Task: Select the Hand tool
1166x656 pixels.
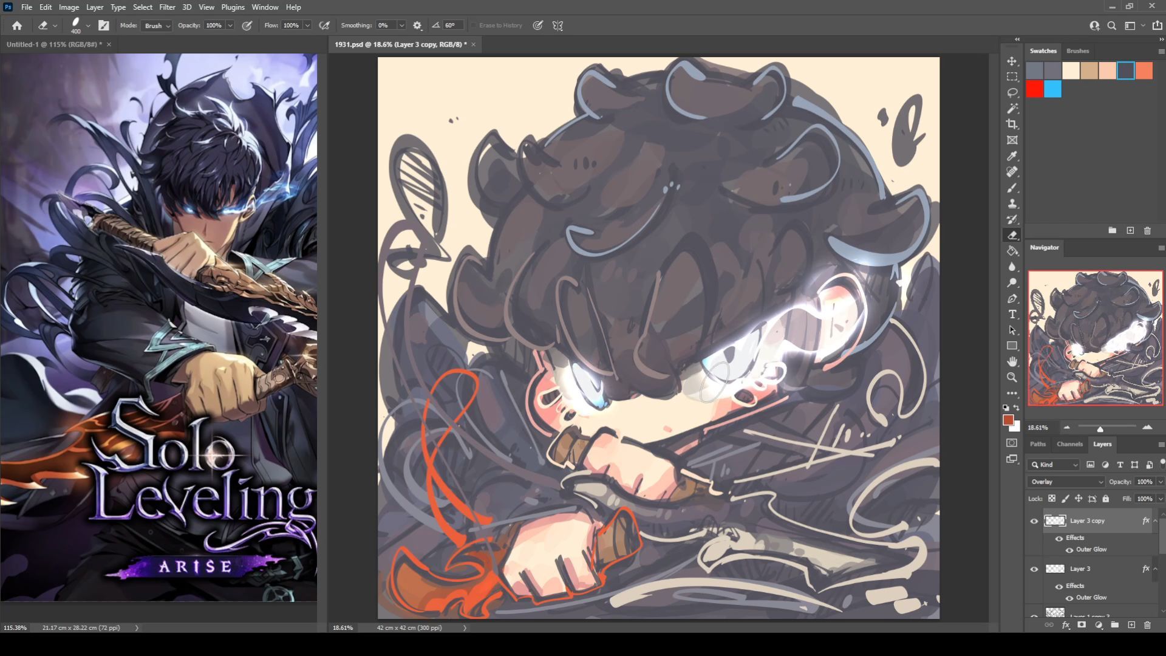Action: 1012,361
